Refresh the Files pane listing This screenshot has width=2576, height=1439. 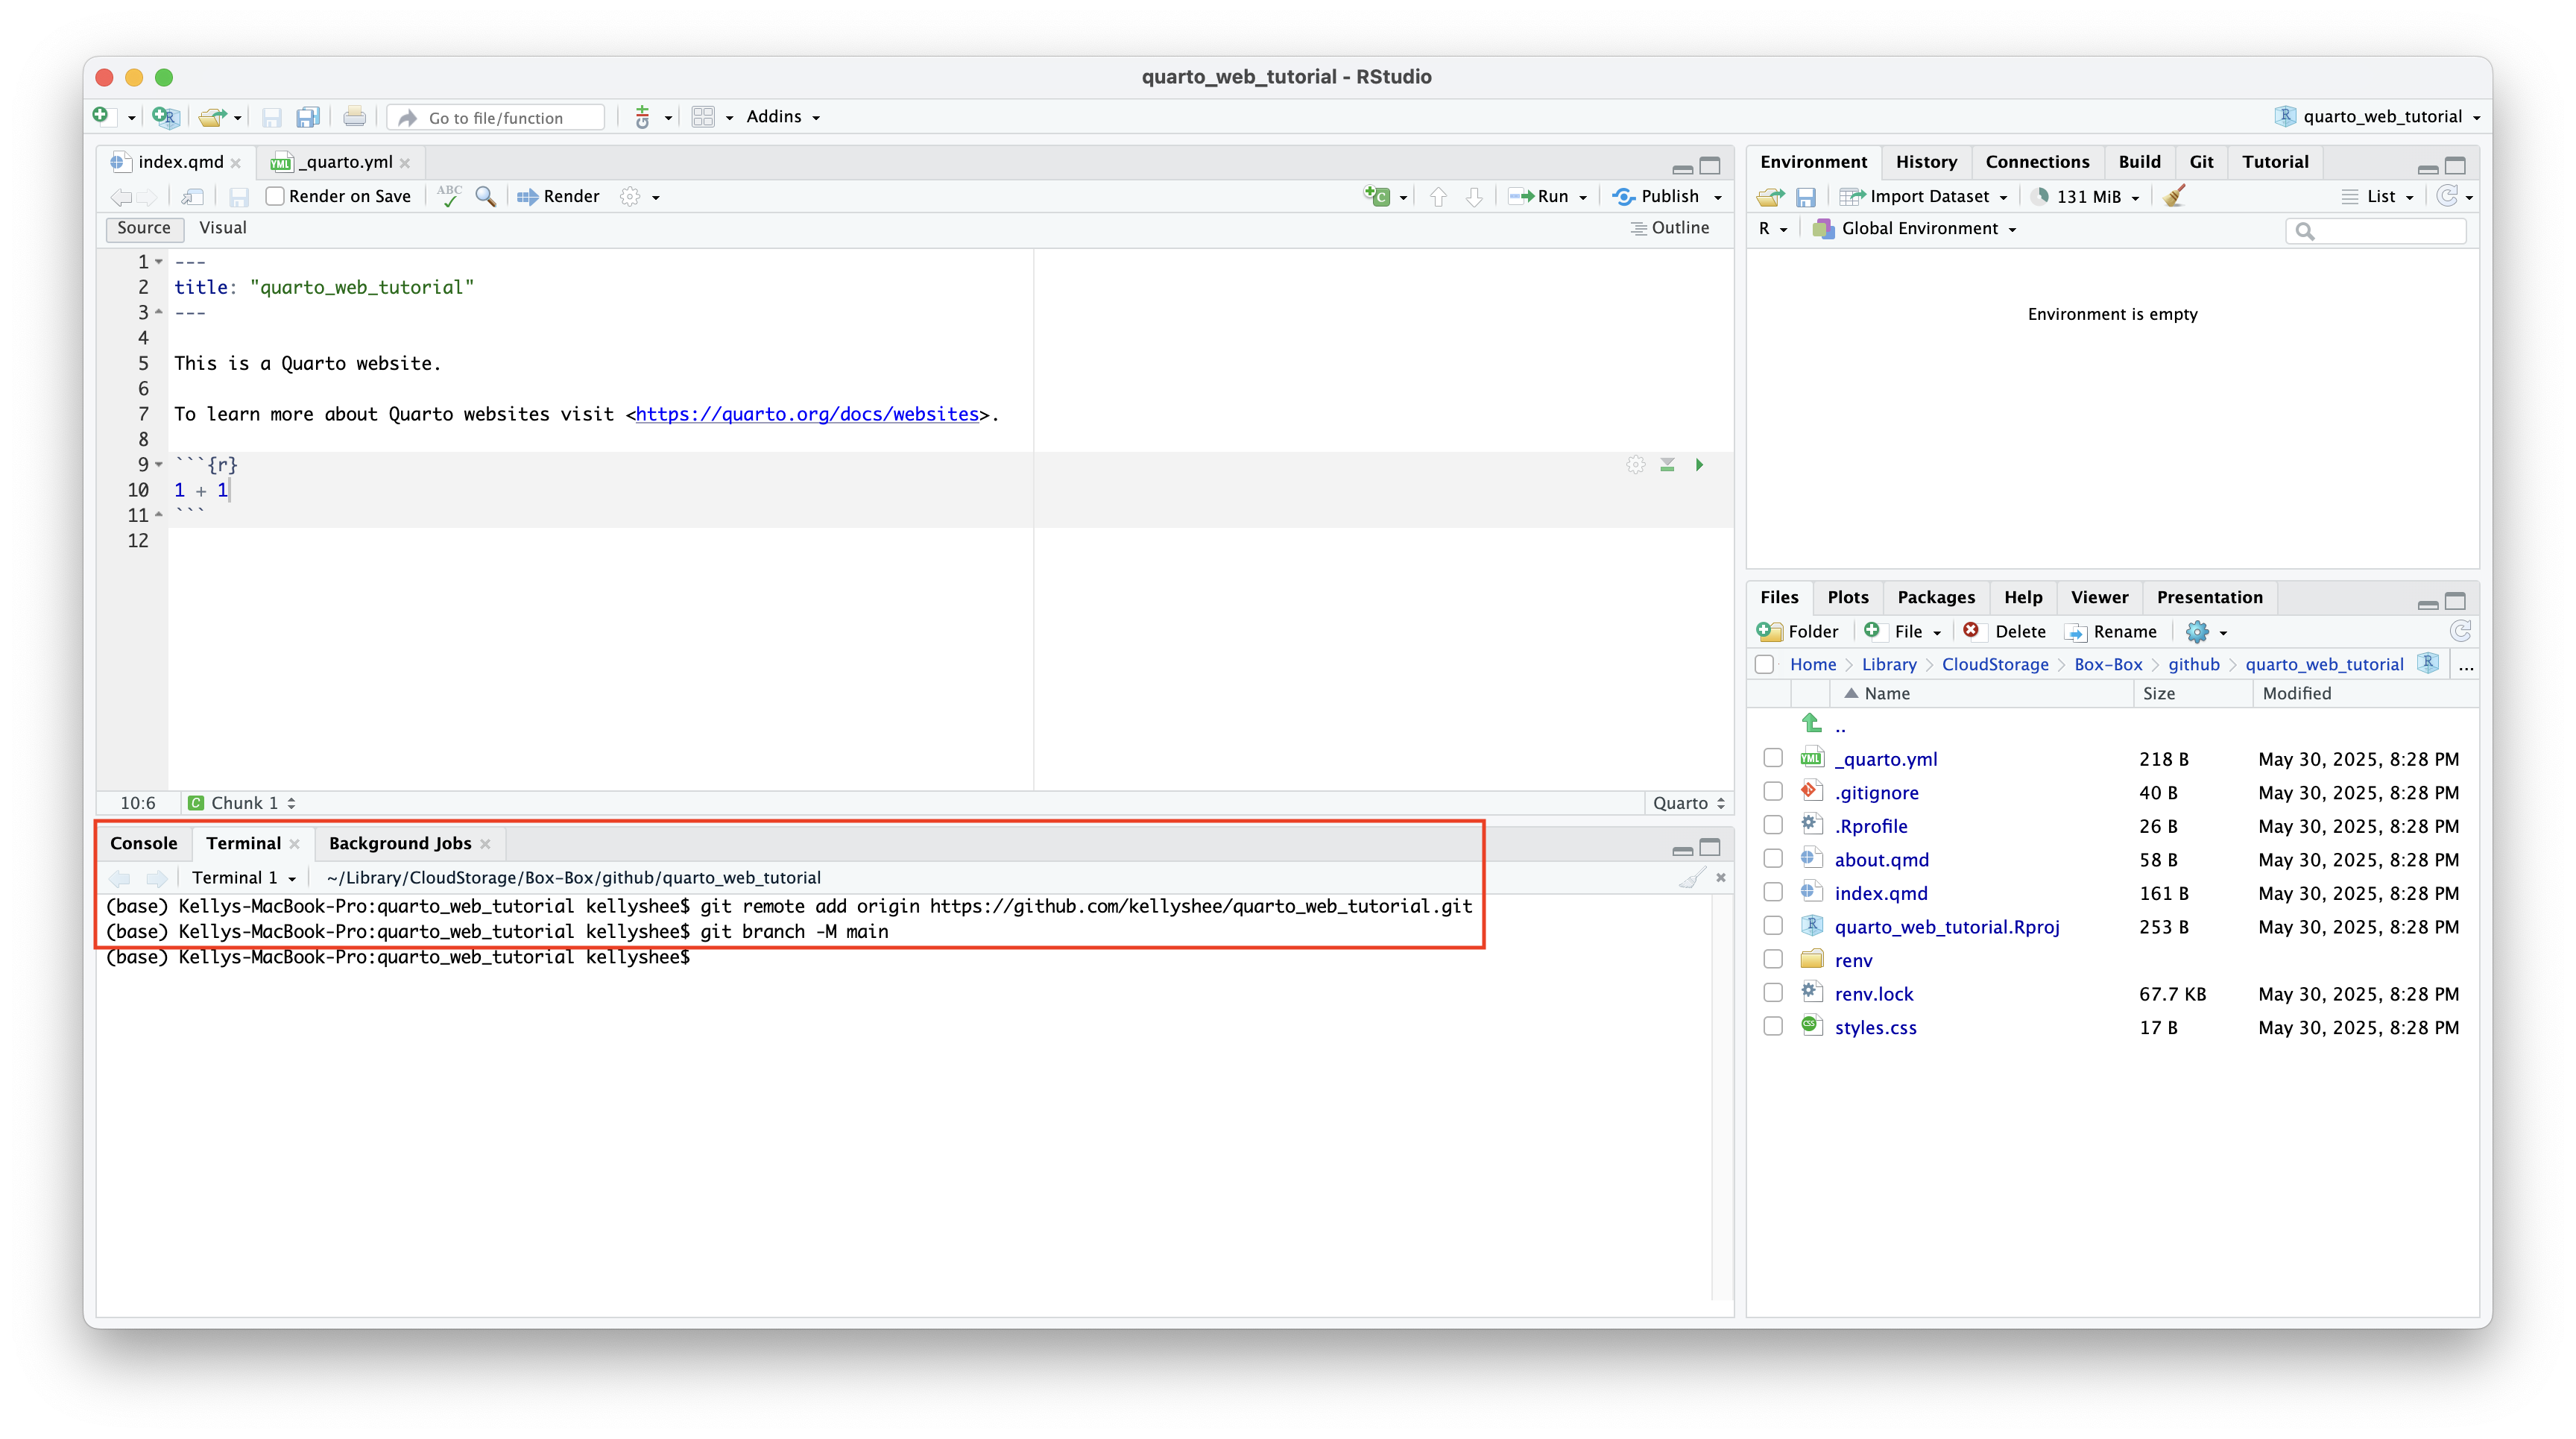2460,631
